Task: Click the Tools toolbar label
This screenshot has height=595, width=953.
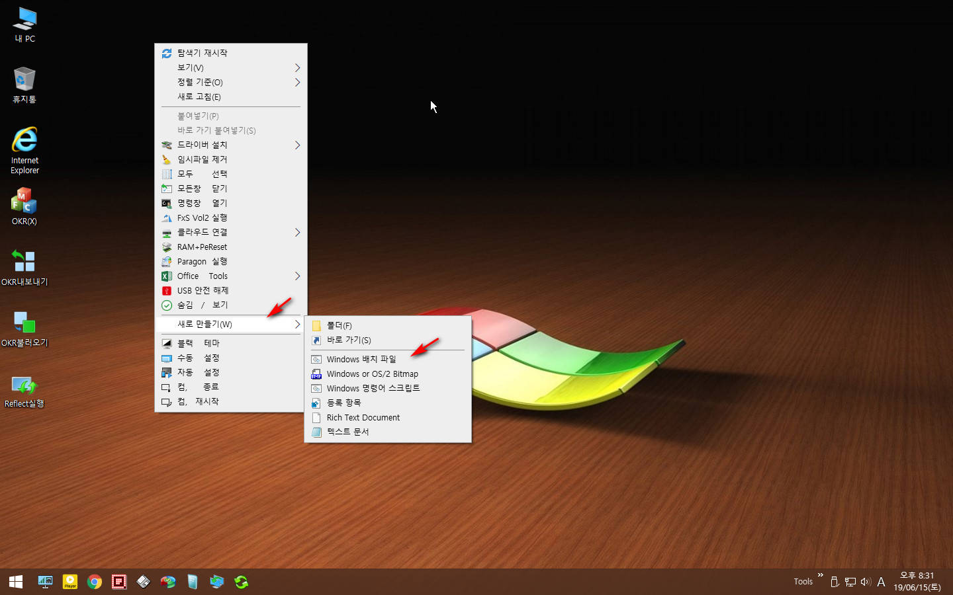Action: (803, 582)
